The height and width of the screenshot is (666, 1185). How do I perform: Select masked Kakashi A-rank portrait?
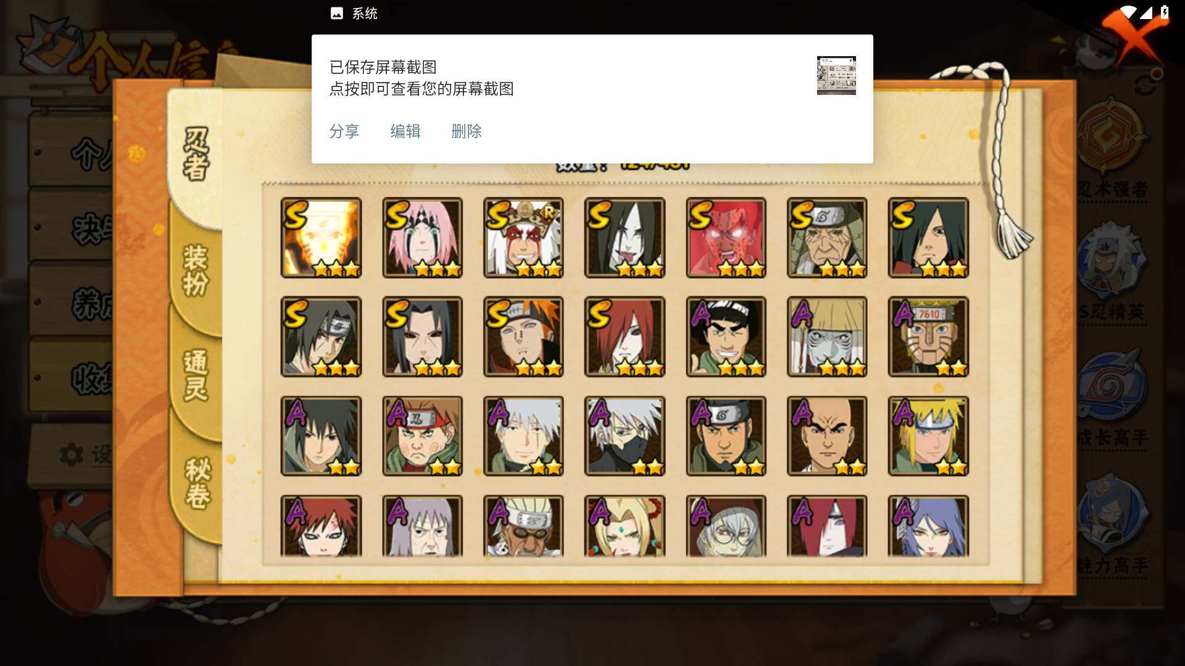625,436
